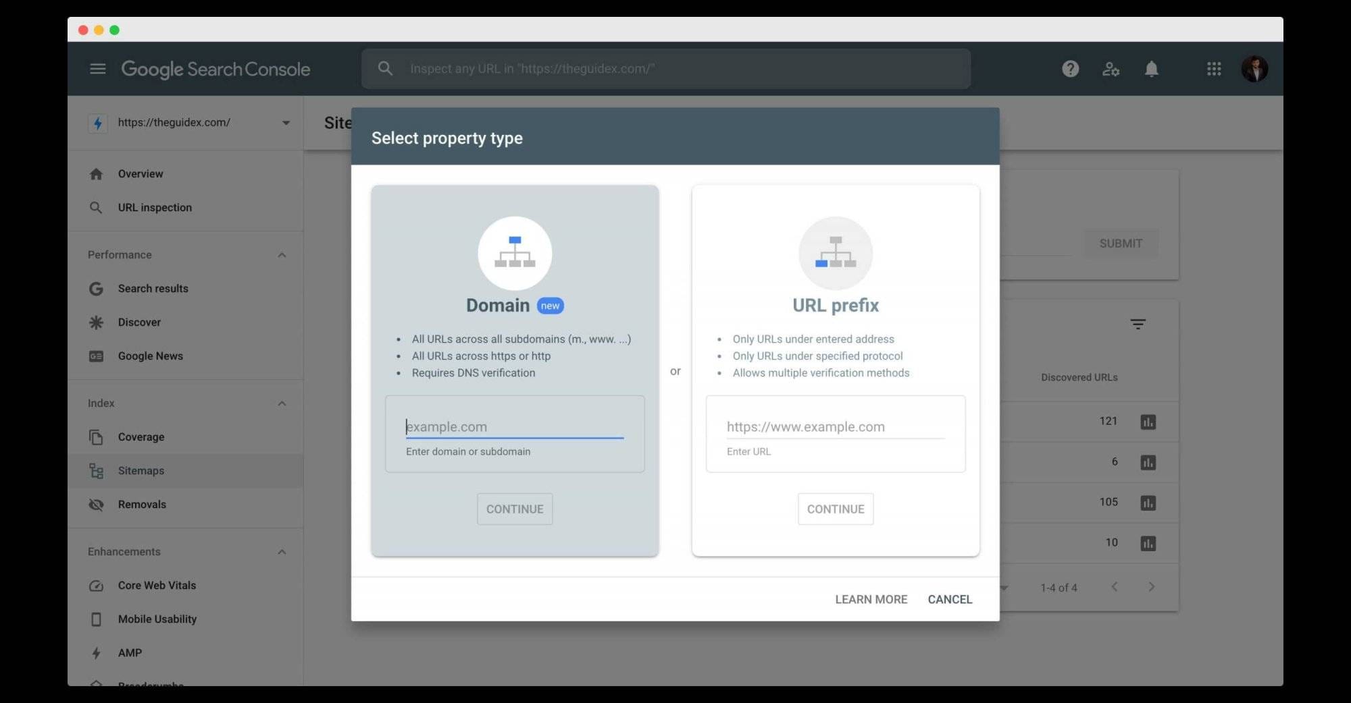This screenshot has height=703, width=1351.
Task: Click the Core Web Vitals gauge icon
Action: coord(96,586)
